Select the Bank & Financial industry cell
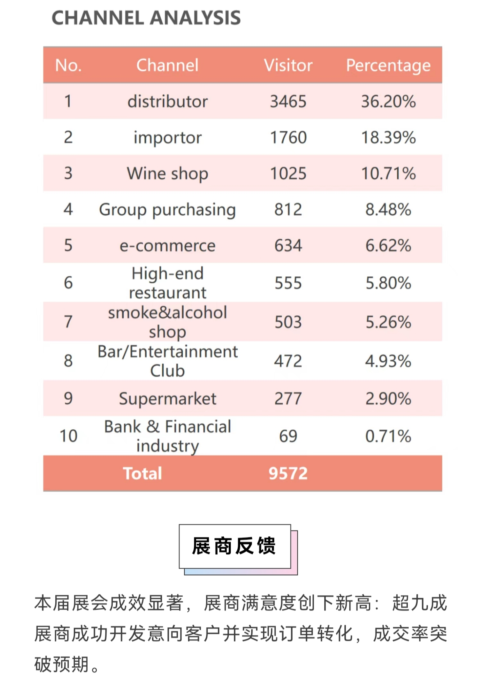This screenshot has width=482, height=688. point(167,436)
